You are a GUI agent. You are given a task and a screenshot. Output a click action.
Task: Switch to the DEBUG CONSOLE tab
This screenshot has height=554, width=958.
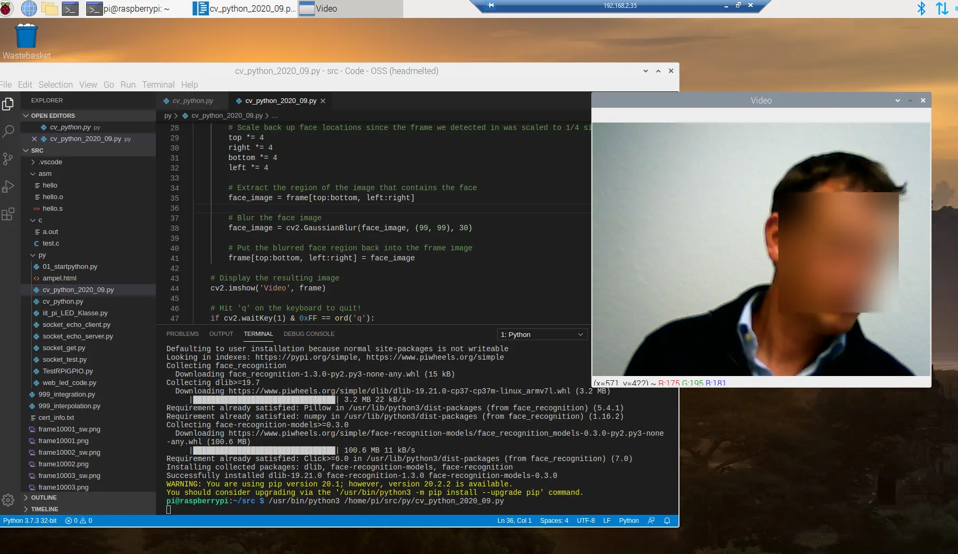pyautogui.click(x=309, y=334)
